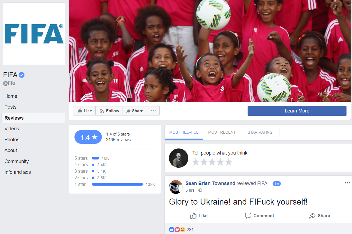This screenshot has width=352, height=234.
Task: Like Sean Brian Townsend's review
Action: tap(199, 216)
